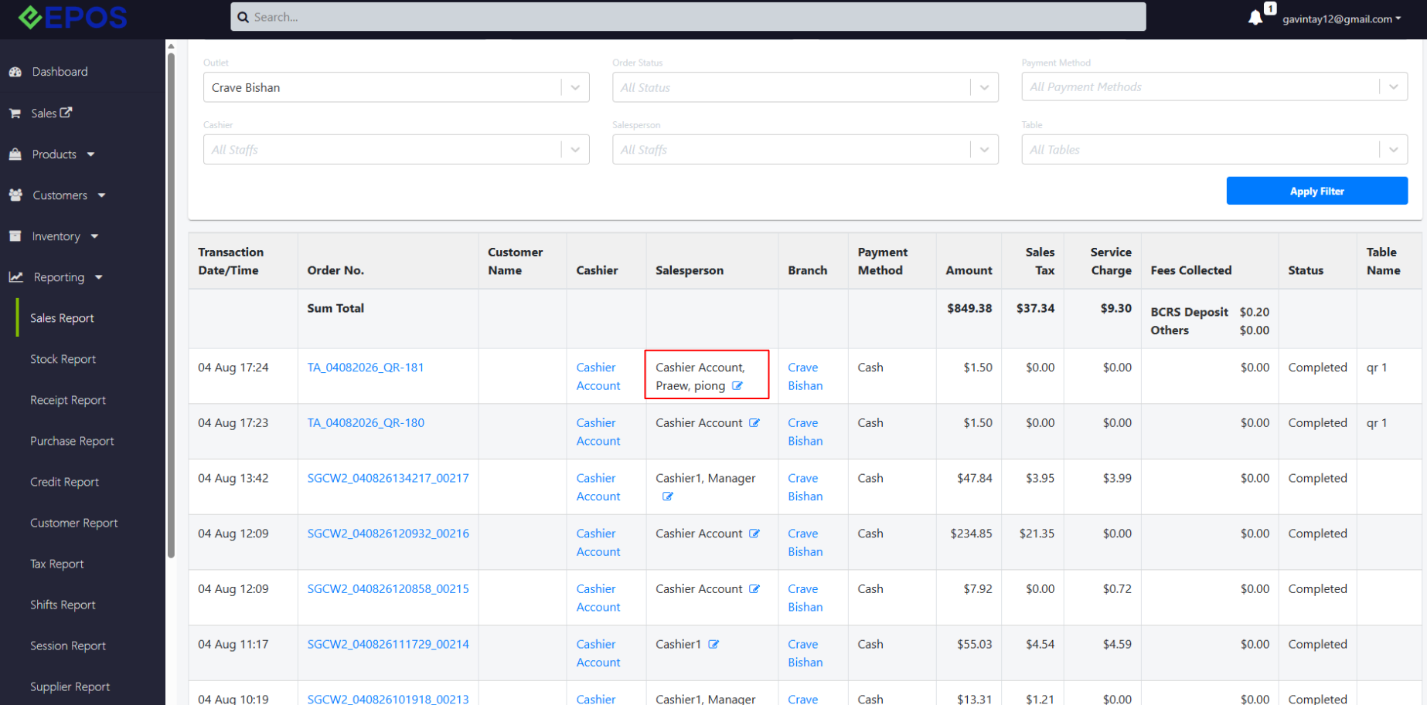
Task: Open order SGCW2_040826134217_00217
Action: click(388, 478)
